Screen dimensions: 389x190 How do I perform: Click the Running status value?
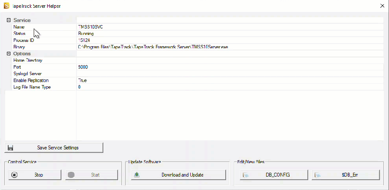tap(86, 34)
